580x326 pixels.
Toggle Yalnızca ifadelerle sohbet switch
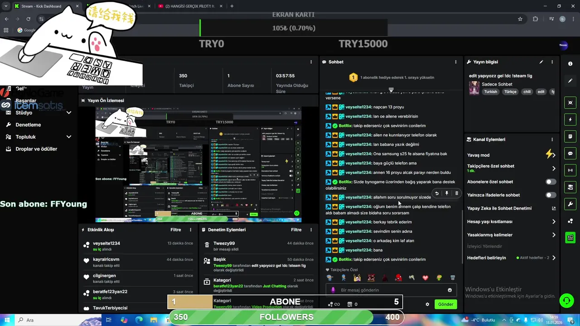coord(551,195)
